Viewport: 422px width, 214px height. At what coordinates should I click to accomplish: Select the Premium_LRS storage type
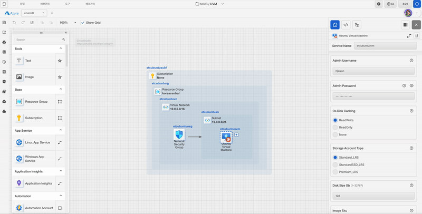coord(335,172)
